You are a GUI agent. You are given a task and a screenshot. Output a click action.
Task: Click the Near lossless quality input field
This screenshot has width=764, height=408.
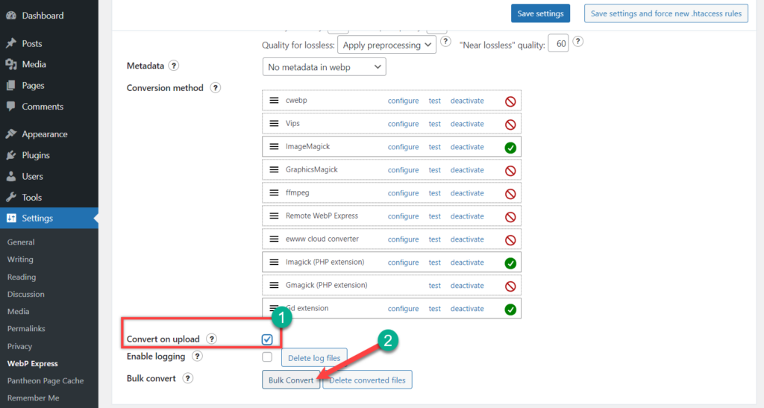click(558, 44)
